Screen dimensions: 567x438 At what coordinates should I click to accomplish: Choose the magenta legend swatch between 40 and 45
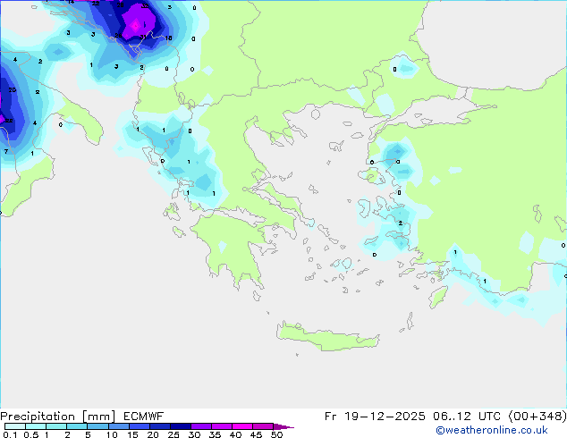pos(242,426)
